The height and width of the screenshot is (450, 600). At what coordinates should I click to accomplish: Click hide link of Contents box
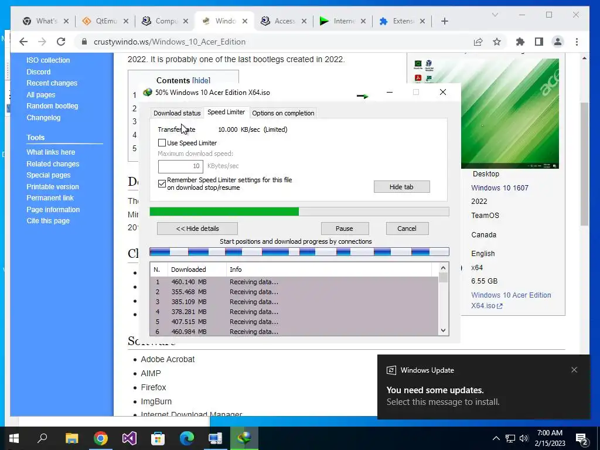[x=202, y=80]
